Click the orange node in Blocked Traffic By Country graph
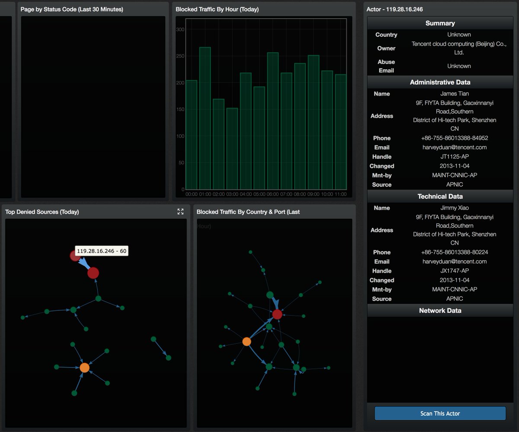 pos(247,342)
